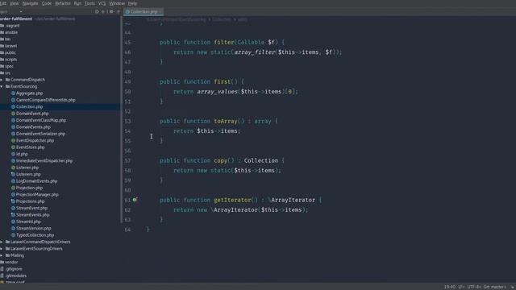Select the order-fulfillment project root
516x290 pixels.
point(16,19)
